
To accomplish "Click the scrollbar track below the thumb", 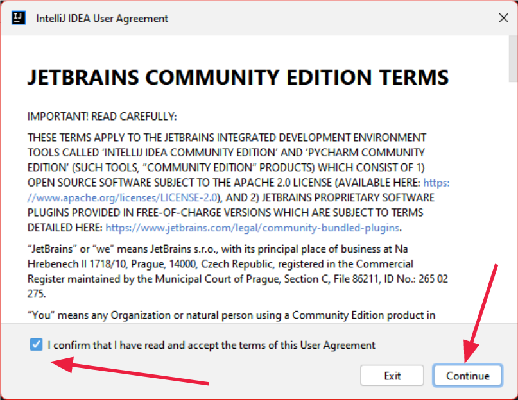I will pyautogui.click(x=512, y=192).
